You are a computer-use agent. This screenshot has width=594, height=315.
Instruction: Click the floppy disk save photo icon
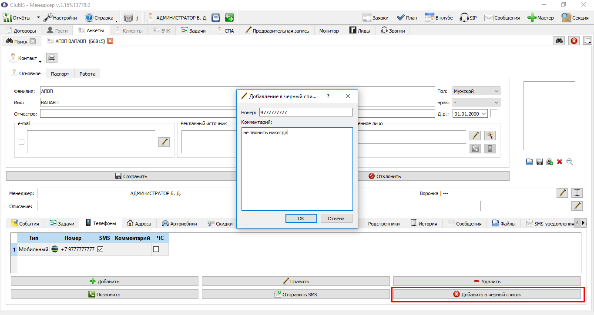click(x=540, y=162)
